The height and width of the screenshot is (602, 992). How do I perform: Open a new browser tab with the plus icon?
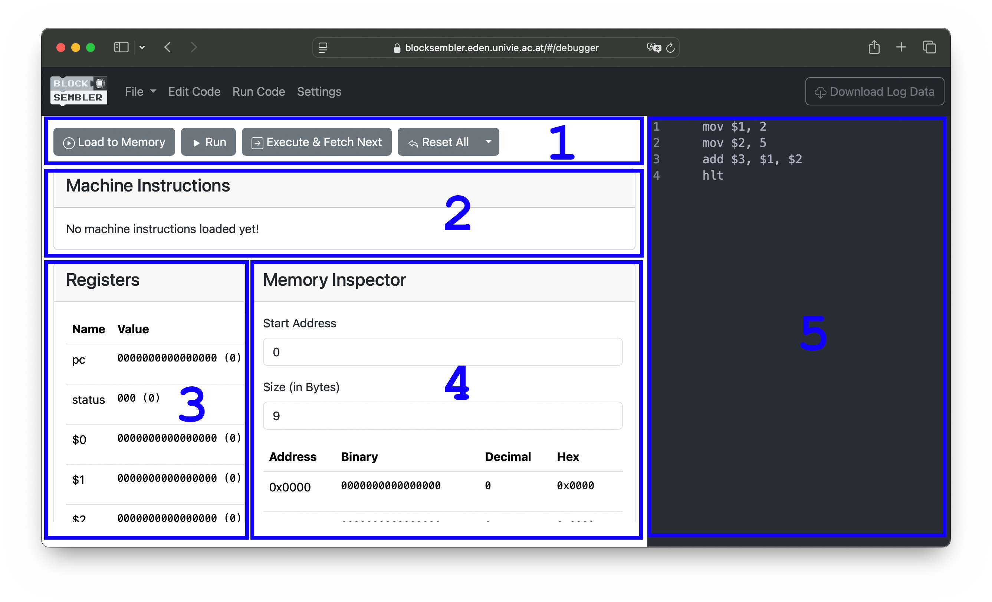[901, 47]
